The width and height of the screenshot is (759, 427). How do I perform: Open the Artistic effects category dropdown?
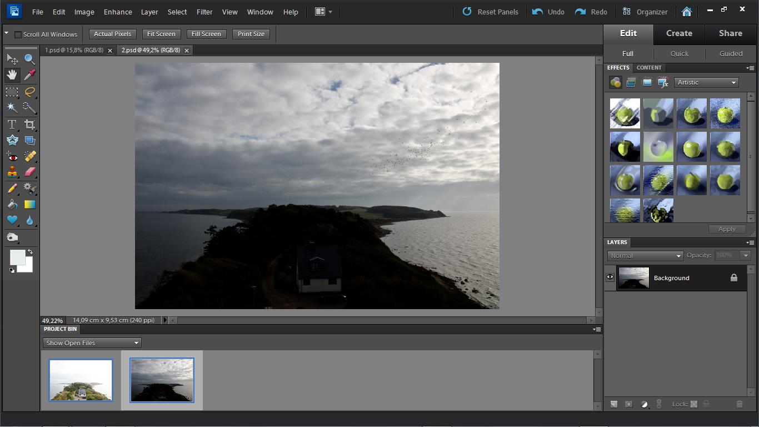coord(706,82)
